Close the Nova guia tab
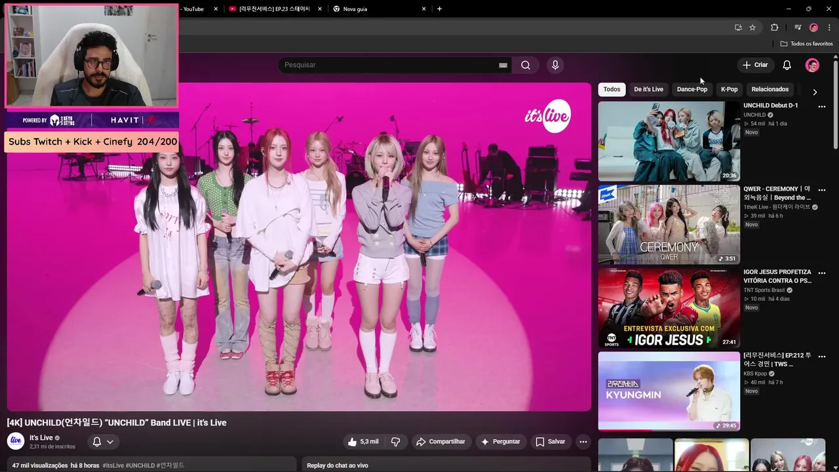Viewport: 839px width, 472px height. (x=424, y=9)
